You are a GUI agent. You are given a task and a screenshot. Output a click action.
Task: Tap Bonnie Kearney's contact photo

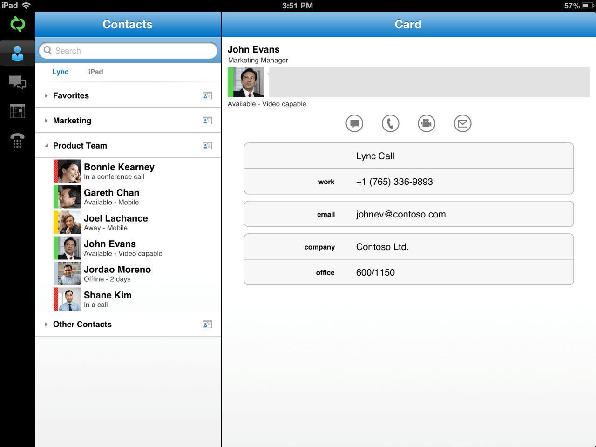70,171
